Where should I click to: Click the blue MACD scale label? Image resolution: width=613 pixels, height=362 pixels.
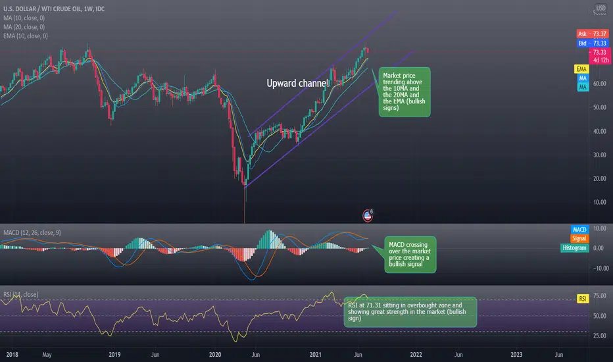coord(579,230)
